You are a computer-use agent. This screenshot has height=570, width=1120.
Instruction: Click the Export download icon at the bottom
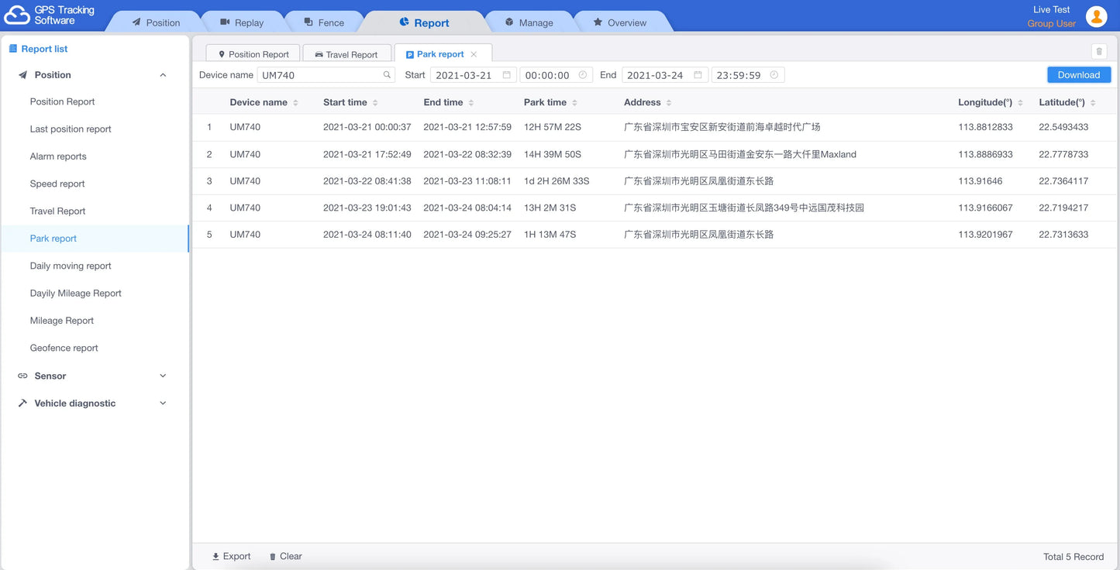click(x=215, y=556)
